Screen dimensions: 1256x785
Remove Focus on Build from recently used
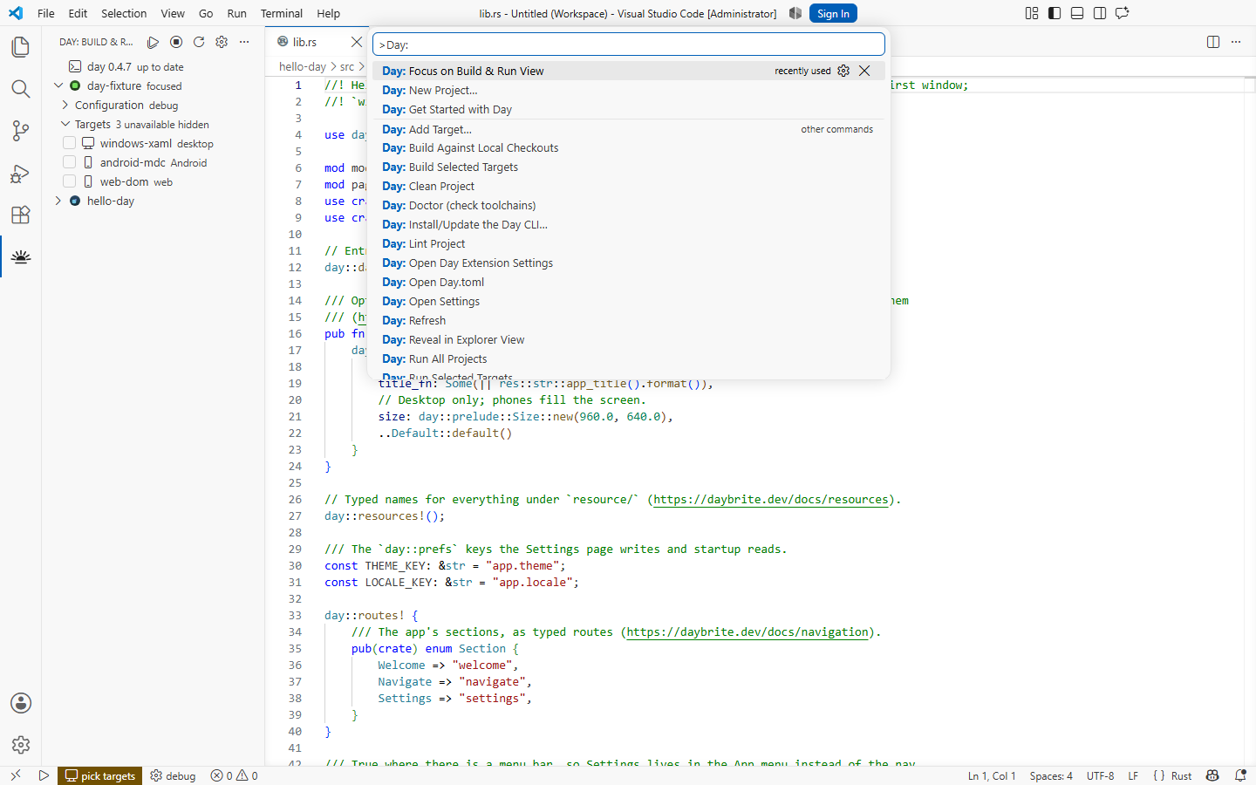864,71
